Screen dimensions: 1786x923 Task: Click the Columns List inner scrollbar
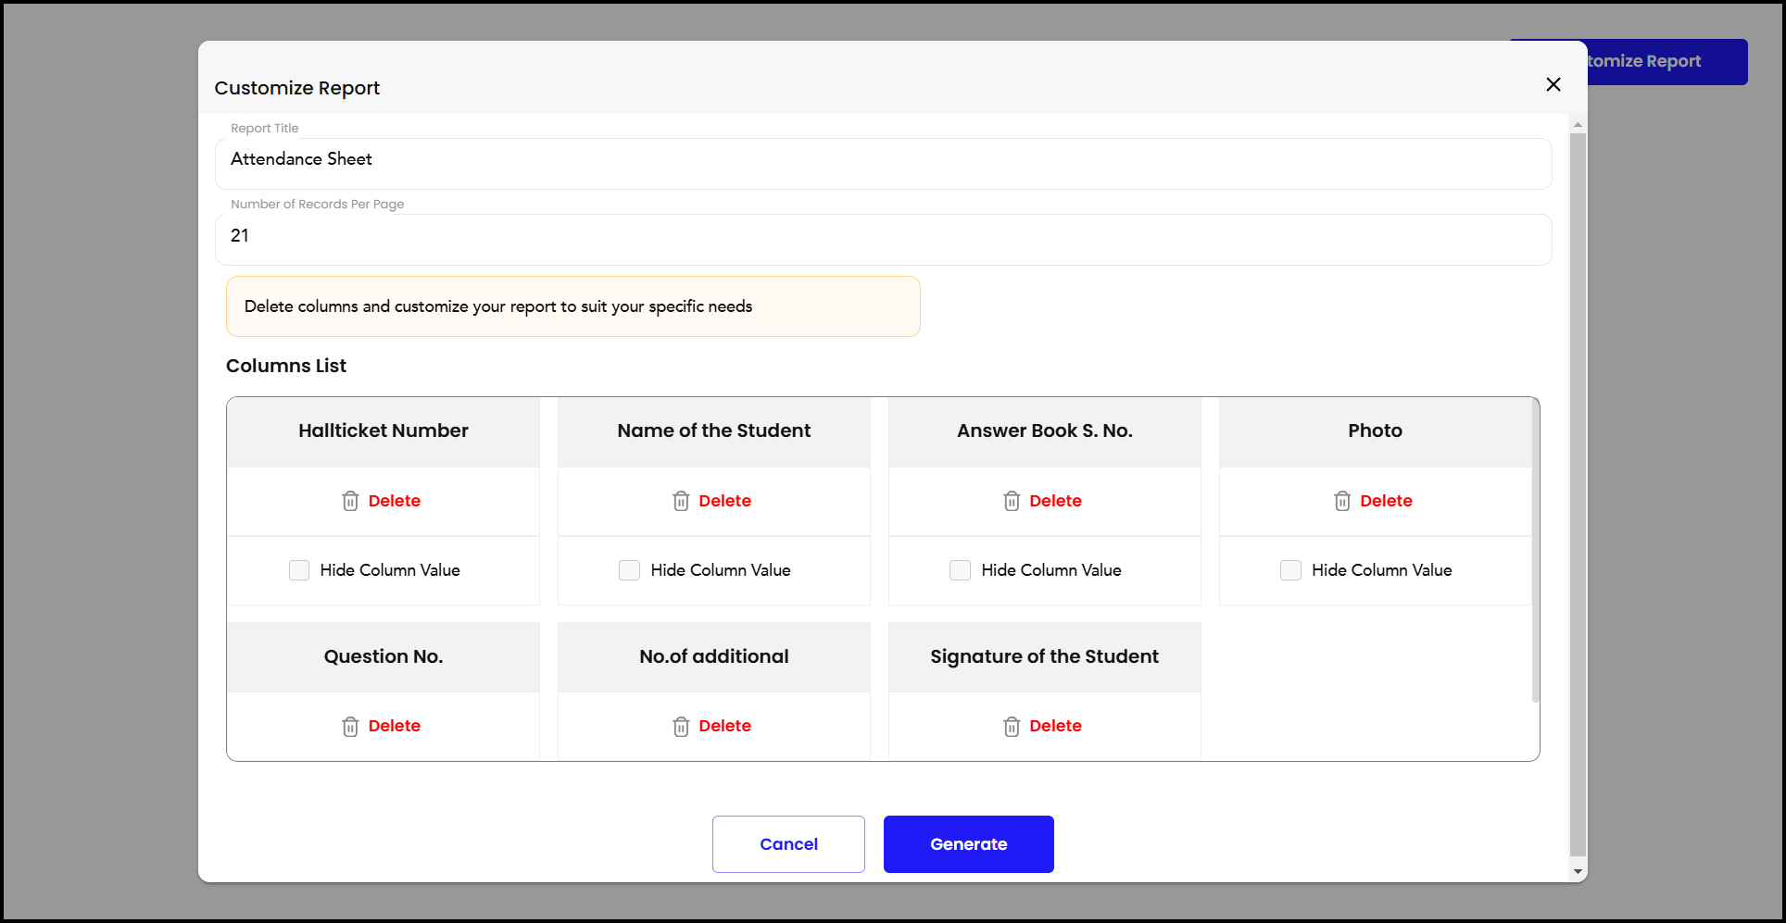(1536, 551)
